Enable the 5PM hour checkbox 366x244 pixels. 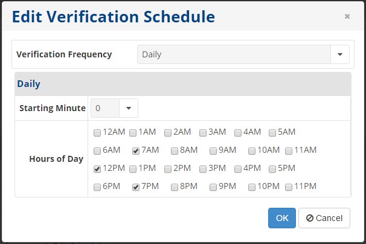pyautogui.click(x=272, y=169)
